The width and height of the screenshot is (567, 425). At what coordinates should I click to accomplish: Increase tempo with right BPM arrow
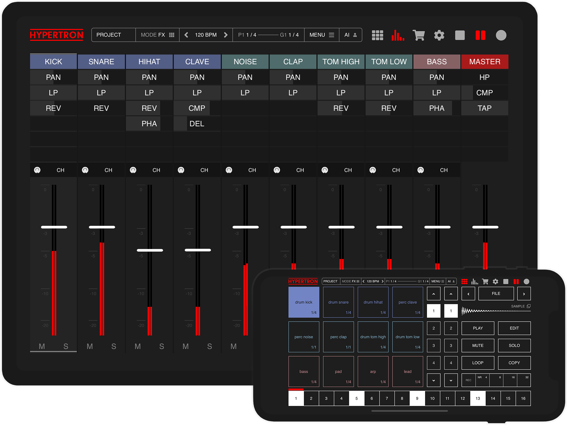[x=226, y=35]
